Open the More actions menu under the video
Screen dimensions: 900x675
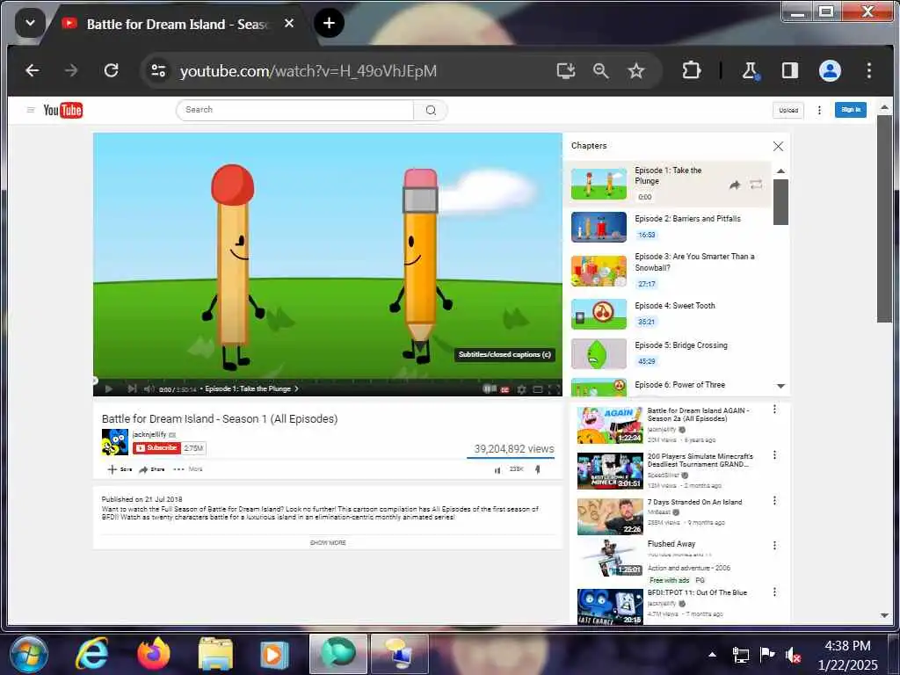point(188,469)
